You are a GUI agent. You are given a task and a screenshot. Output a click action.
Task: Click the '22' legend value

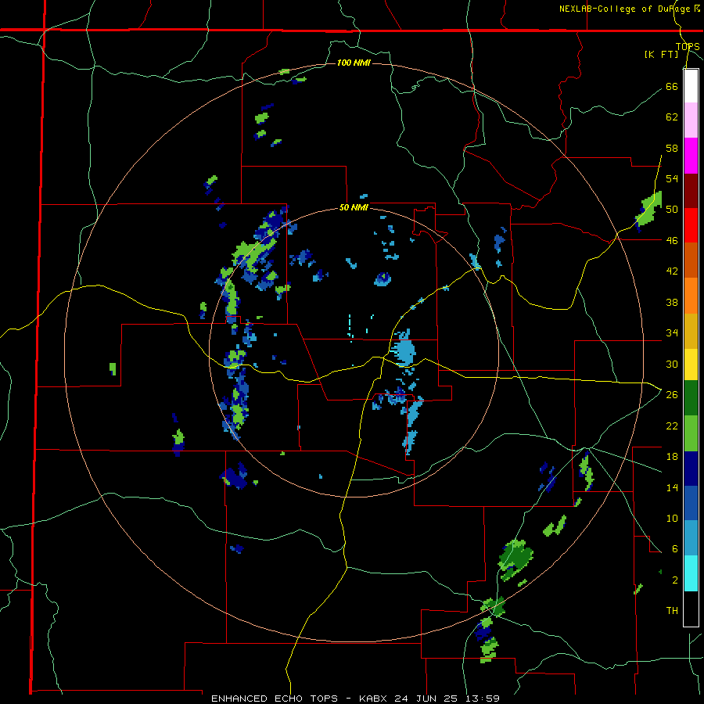(x=672, y=426)
